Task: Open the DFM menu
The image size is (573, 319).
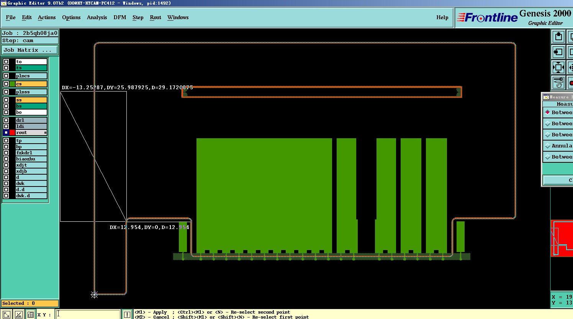Action: pyautogui.click(x=120, y=17)
